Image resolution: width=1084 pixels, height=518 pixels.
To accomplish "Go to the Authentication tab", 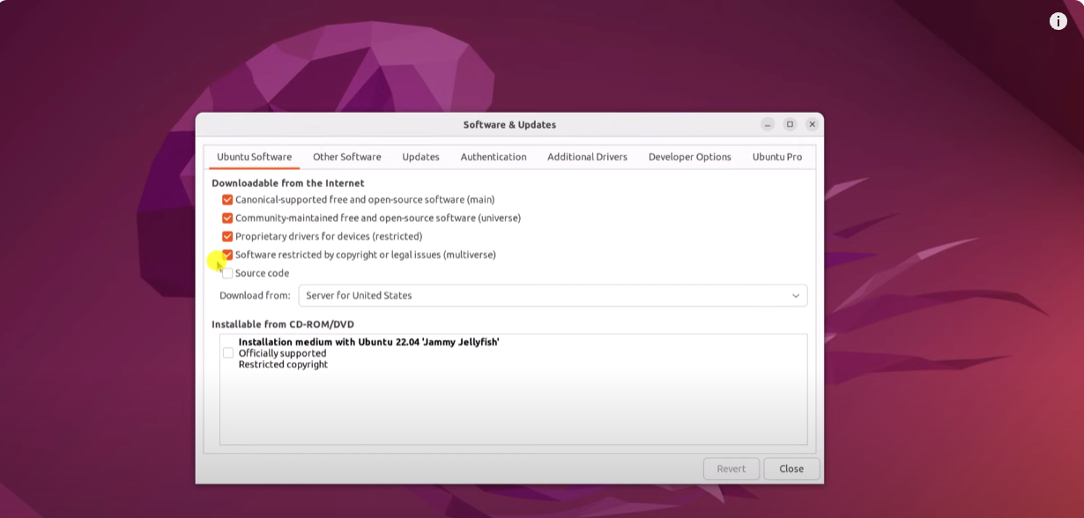I will click(493, 157).
